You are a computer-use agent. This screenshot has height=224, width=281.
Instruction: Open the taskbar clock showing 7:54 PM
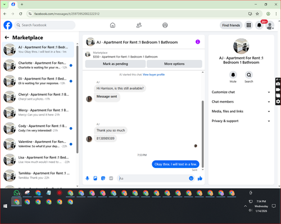click(261, 206)
